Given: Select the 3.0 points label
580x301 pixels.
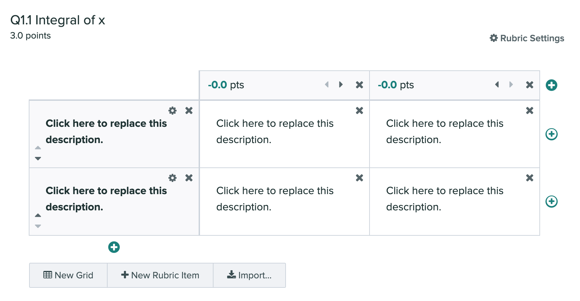Looking at the screenshot, I should (30, 36).
